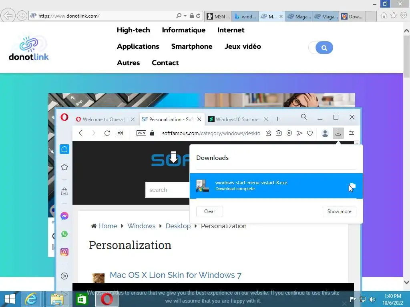Open Opera ad blocker shield icon
Viewport: 410px width, 307px height.
click(x=289, y=133)
